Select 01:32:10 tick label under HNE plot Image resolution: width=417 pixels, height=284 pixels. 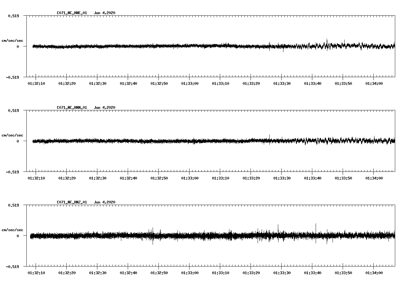coord(36,83)
